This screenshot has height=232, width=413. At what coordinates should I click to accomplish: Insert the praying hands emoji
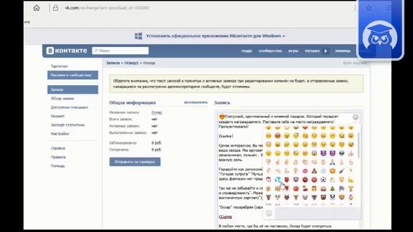(x=333, y=162)
